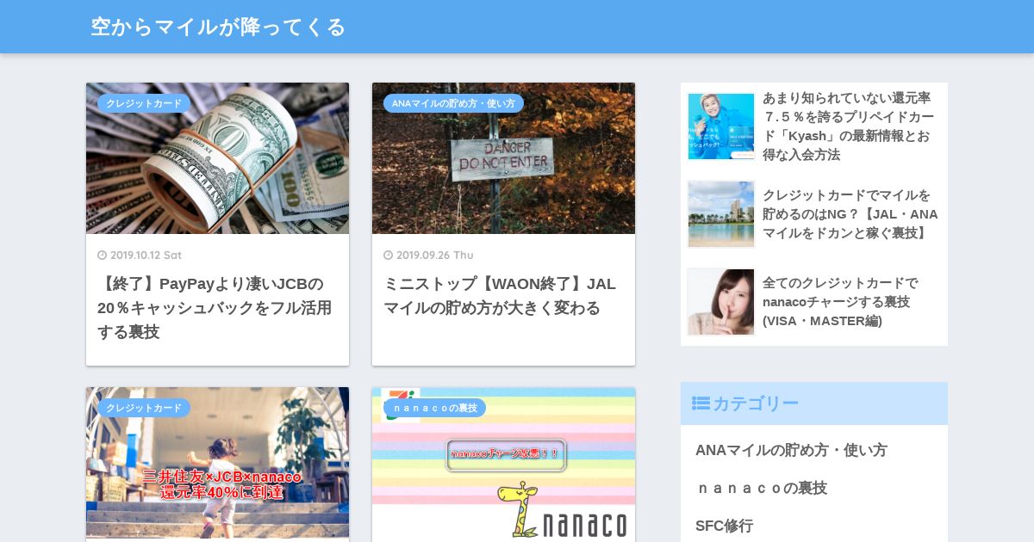1034x542 pixels.
Task: Open the dollar bills roll thumbnail
Action: [217, 158]
